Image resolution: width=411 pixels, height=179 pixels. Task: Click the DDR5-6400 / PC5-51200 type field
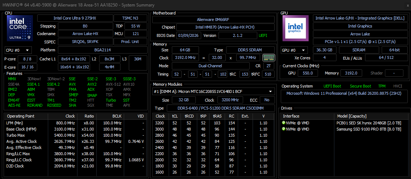(x=221, y=108)
